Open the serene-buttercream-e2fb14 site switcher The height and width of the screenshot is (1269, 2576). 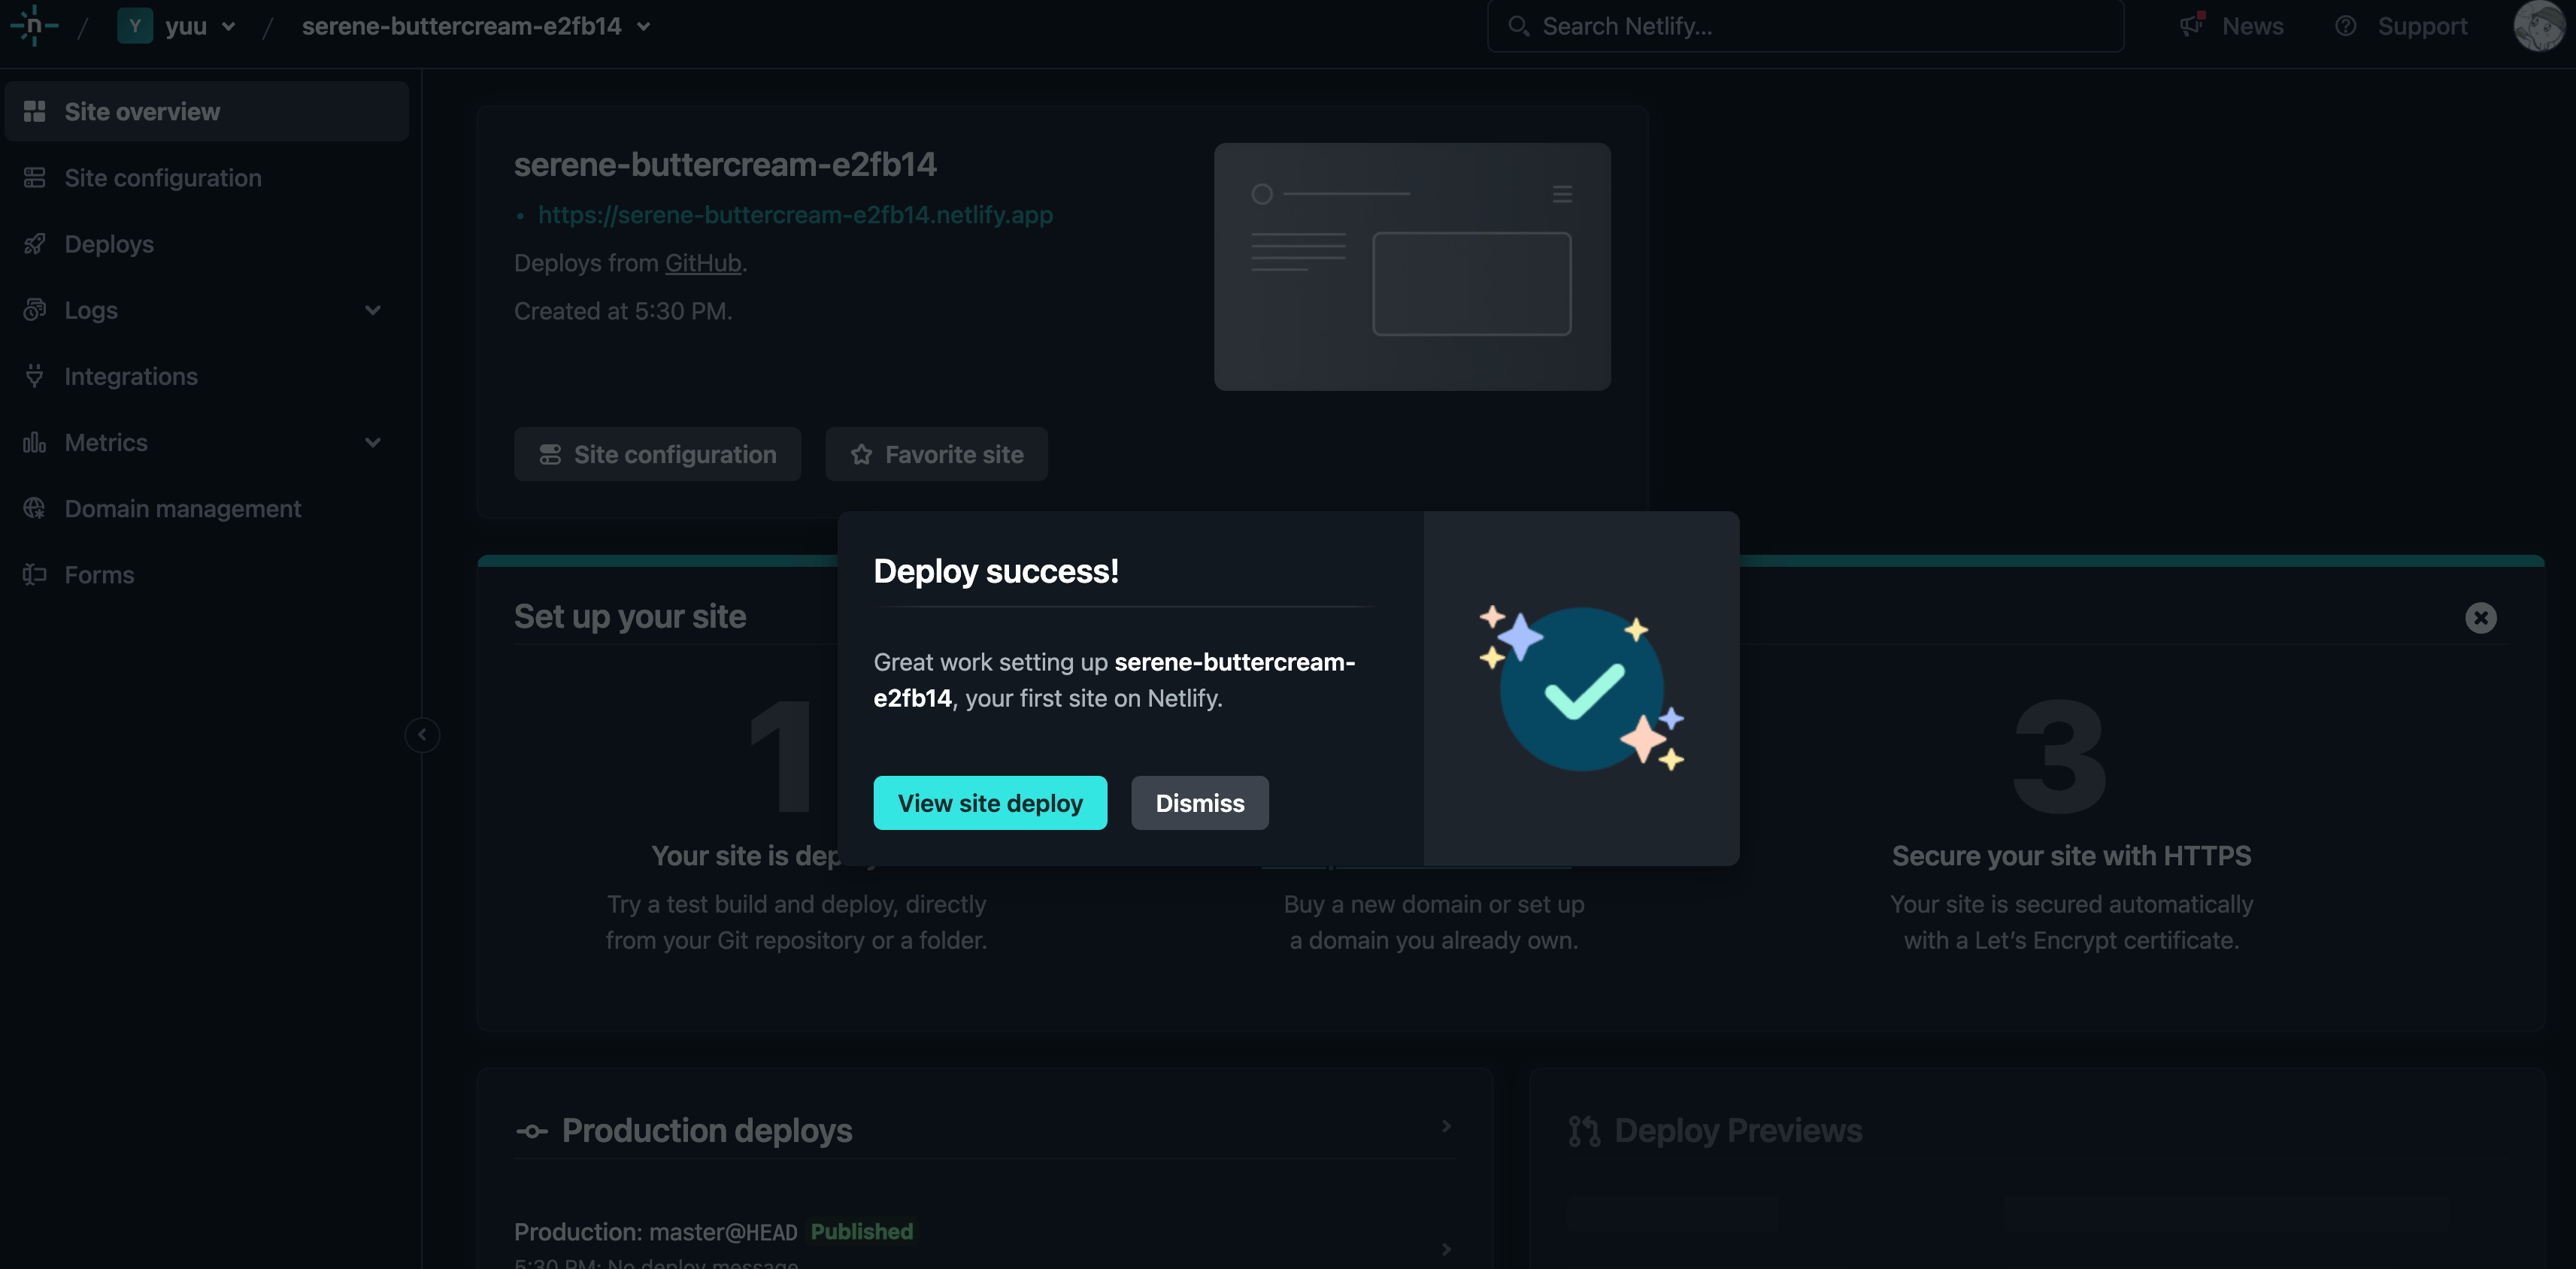point(476,26)
